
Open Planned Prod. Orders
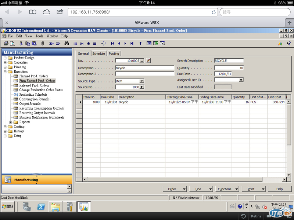(33, 76)
